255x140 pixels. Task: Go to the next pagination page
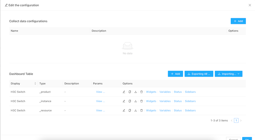pyautogui.click(x=241, y=121)
